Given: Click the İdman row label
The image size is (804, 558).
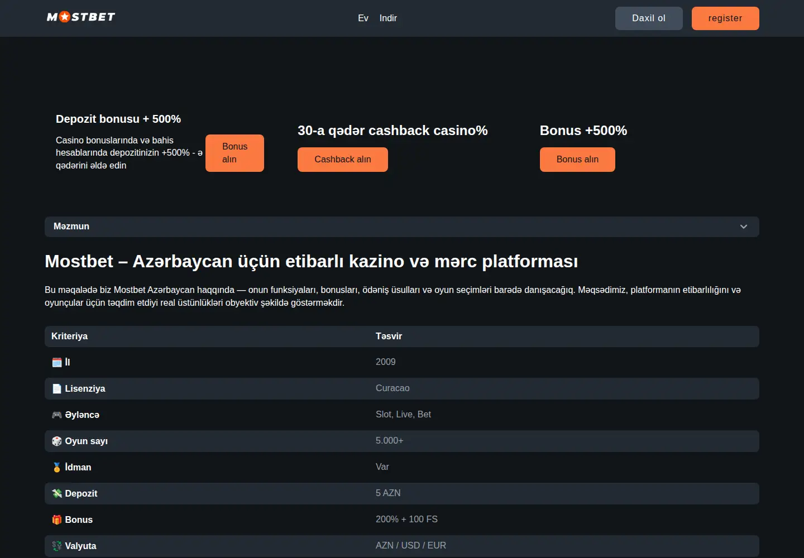Looking at the screenshot, I should (78, 467).
